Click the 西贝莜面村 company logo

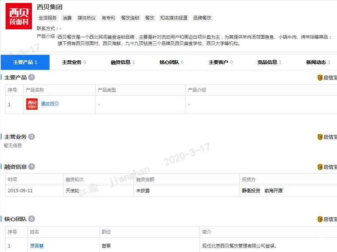[19, 16]
